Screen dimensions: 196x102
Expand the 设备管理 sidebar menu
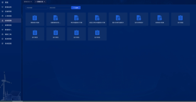[x=8, y=11]
